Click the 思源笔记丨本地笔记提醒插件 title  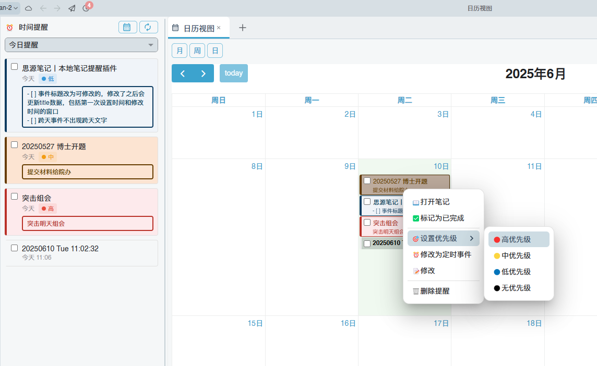coord(69,68)
